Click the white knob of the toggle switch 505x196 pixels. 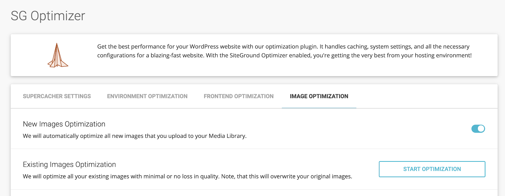click(481, 129)
